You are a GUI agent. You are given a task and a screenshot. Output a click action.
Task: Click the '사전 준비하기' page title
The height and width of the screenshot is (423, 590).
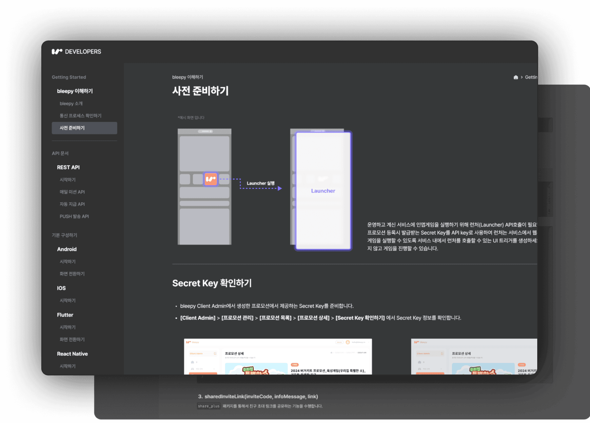[200, 91]
